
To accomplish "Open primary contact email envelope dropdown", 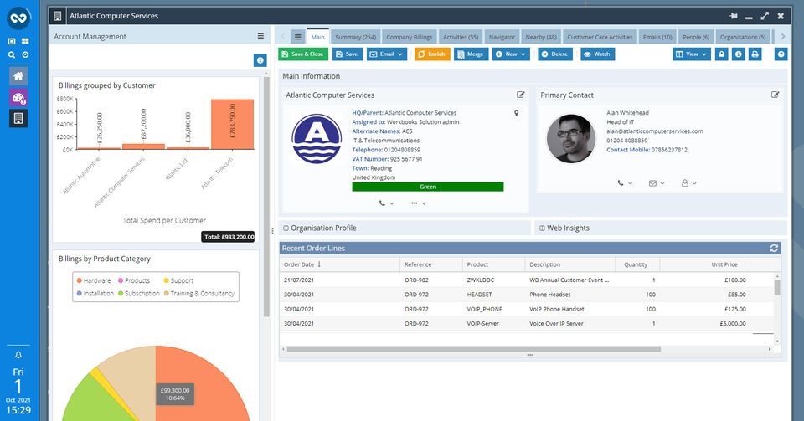I will (x=657, y=182).
